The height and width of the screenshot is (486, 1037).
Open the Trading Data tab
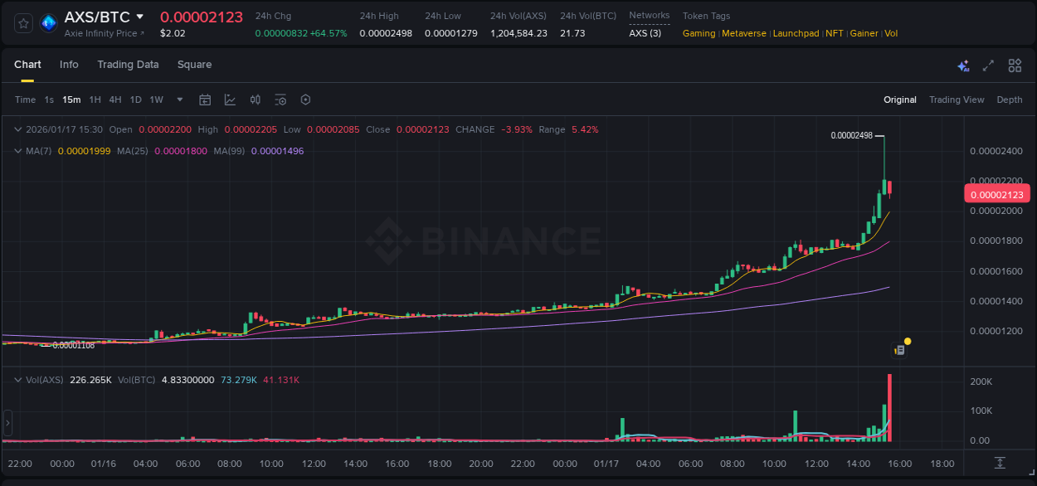click(128, 64)
